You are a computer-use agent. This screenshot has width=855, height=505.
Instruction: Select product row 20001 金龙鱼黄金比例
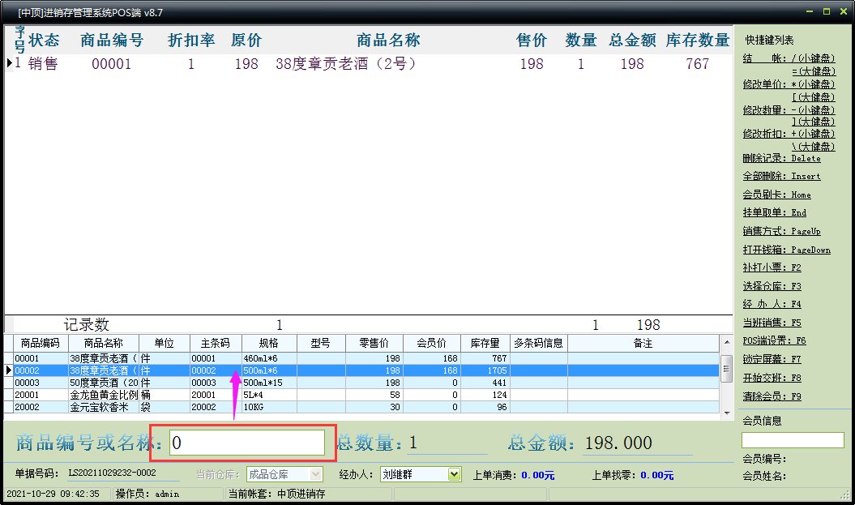pyautogui.click(x=361, y=395)
